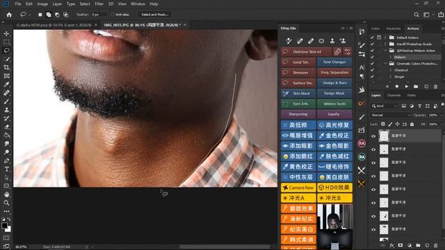Create new action set folder icon

point(416,86)
